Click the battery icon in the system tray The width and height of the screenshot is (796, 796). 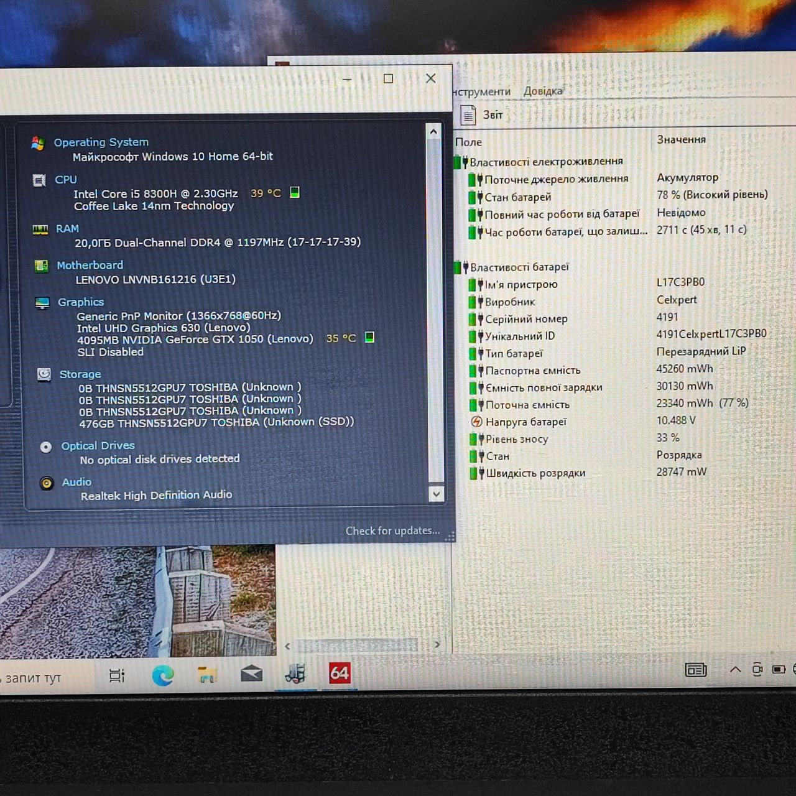(x=779, y=670)
